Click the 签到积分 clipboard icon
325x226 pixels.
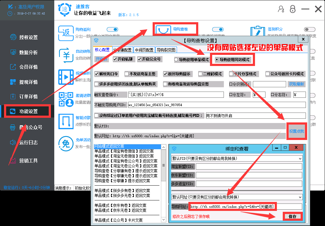coord(258,30)
